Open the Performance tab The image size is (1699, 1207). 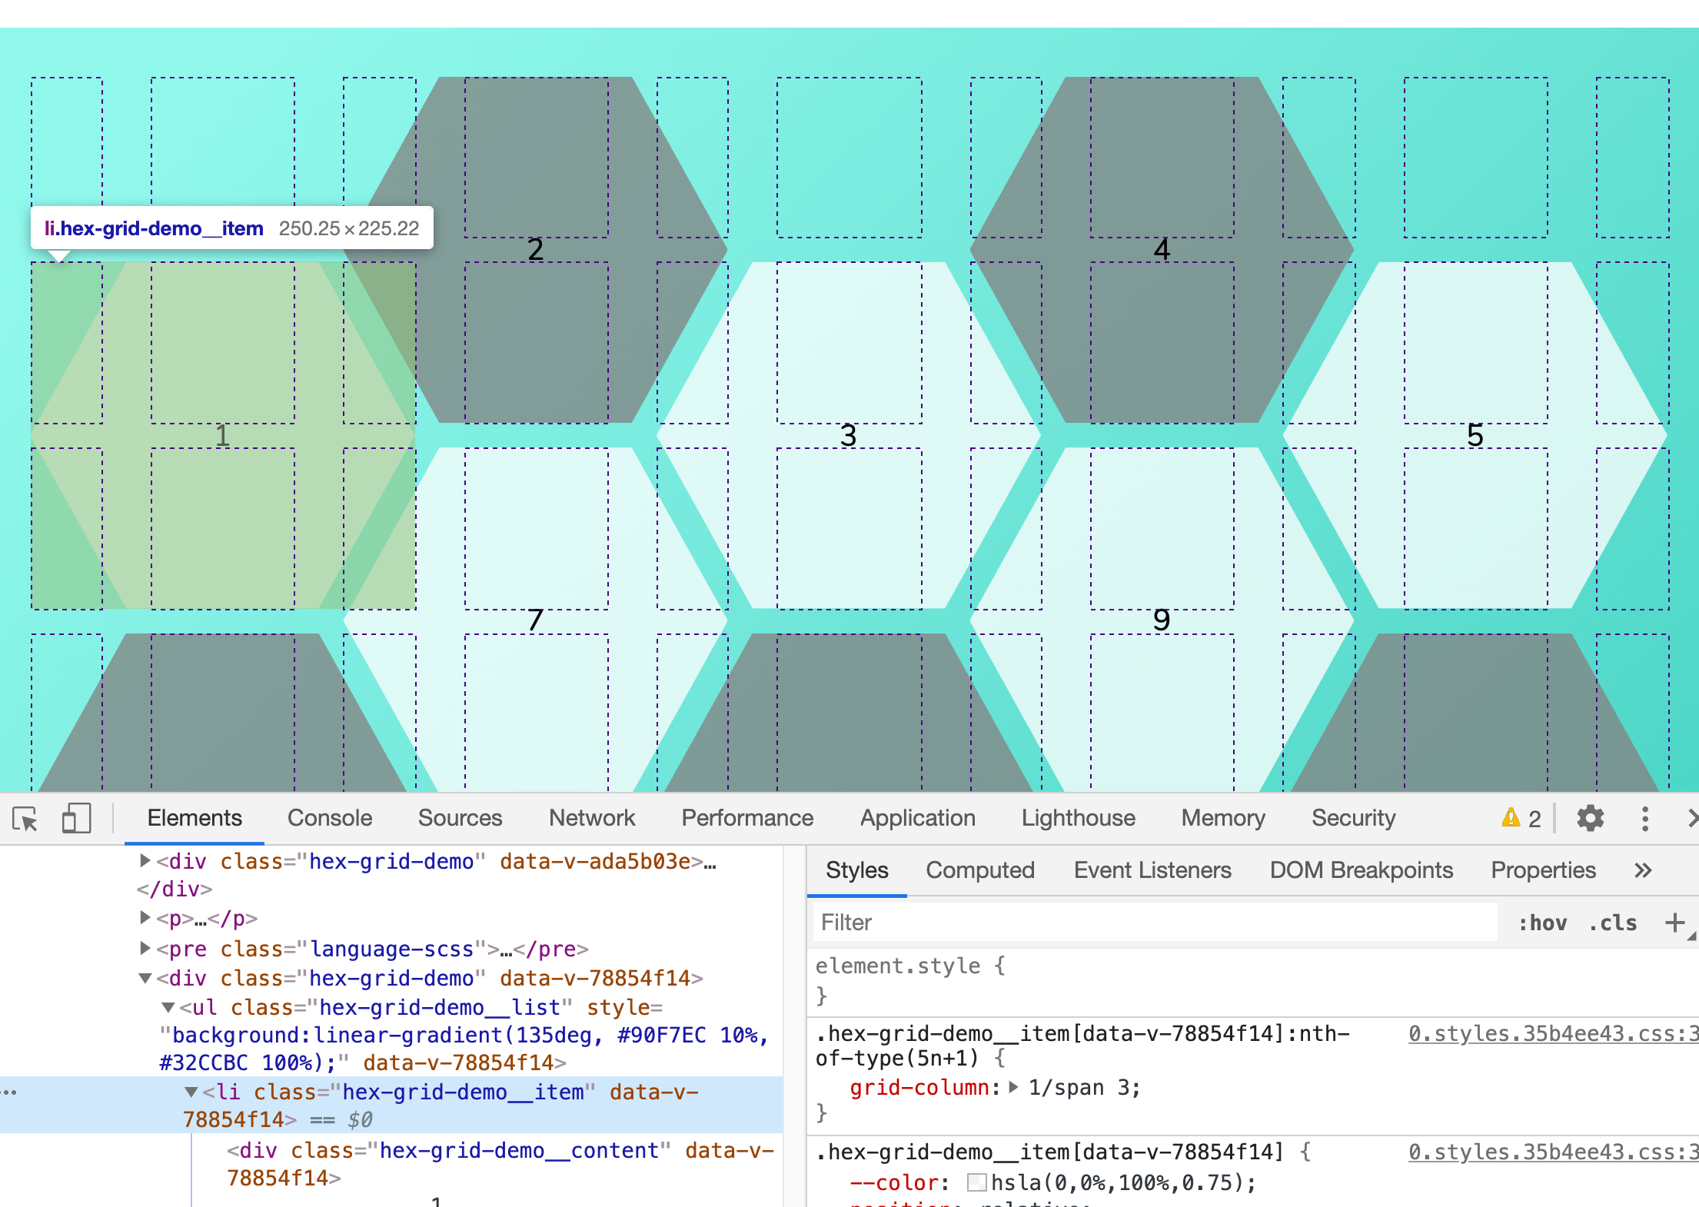pos(747,818)
